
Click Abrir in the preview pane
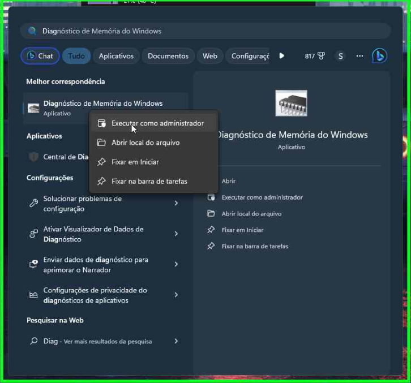(228, 181)
